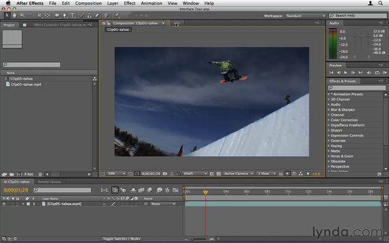This screenshot has height=243, width=389.
Task: Select the Zoom magnifier tool
Action: coord(22,16)
